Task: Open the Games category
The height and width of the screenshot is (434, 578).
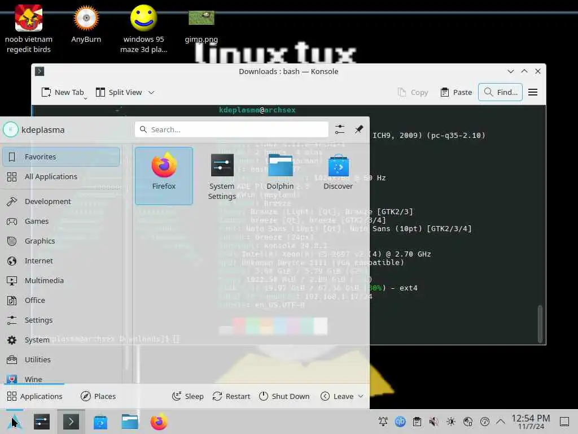Action: click(x=61, y=222)
